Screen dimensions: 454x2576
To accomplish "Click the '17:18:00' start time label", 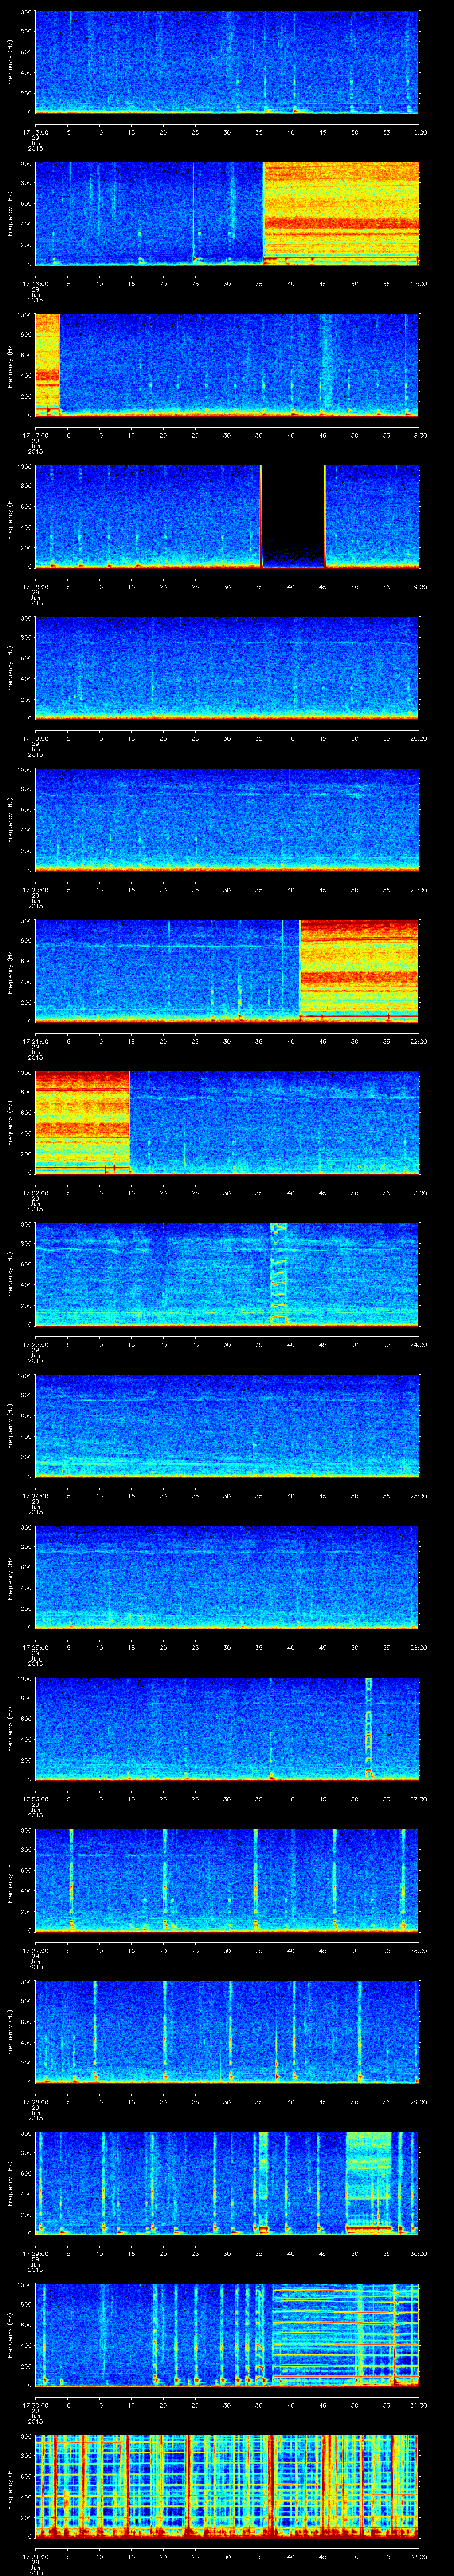I will 35,586.
